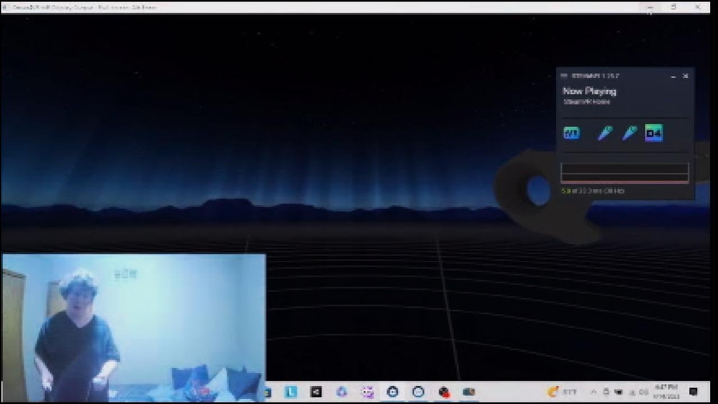Image resolution: width=718 pixels, height=404 pixels.
Task: Open the SteamVR hamburger menu
Action: coord(564,76)
